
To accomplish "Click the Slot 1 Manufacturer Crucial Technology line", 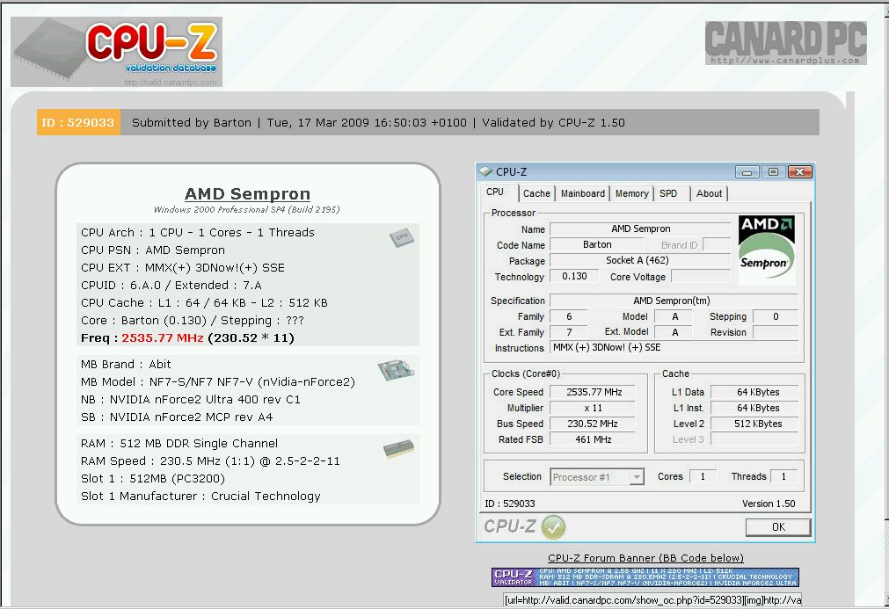I will [x=200, y=497].
